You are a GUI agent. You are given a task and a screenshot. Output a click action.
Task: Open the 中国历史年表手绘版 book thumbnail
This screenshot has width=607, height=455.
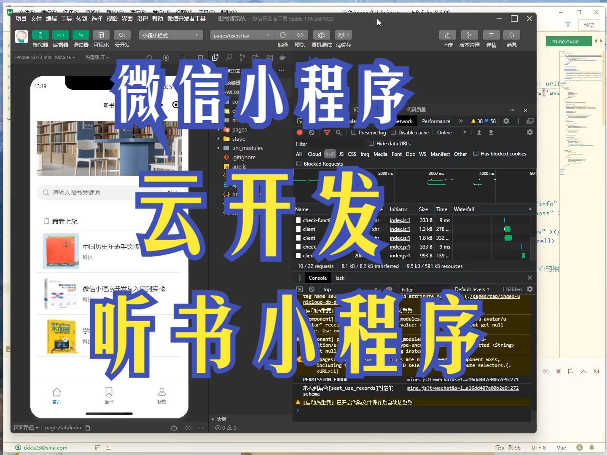click(x=61, y=251)
